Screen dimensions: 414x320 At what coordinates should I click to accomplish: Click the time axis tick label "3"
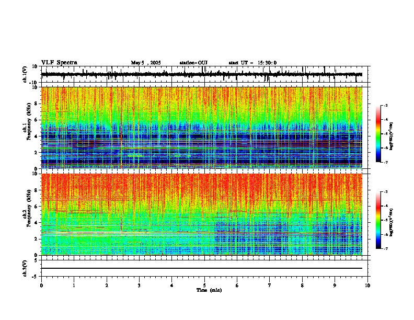coord(139,285)
